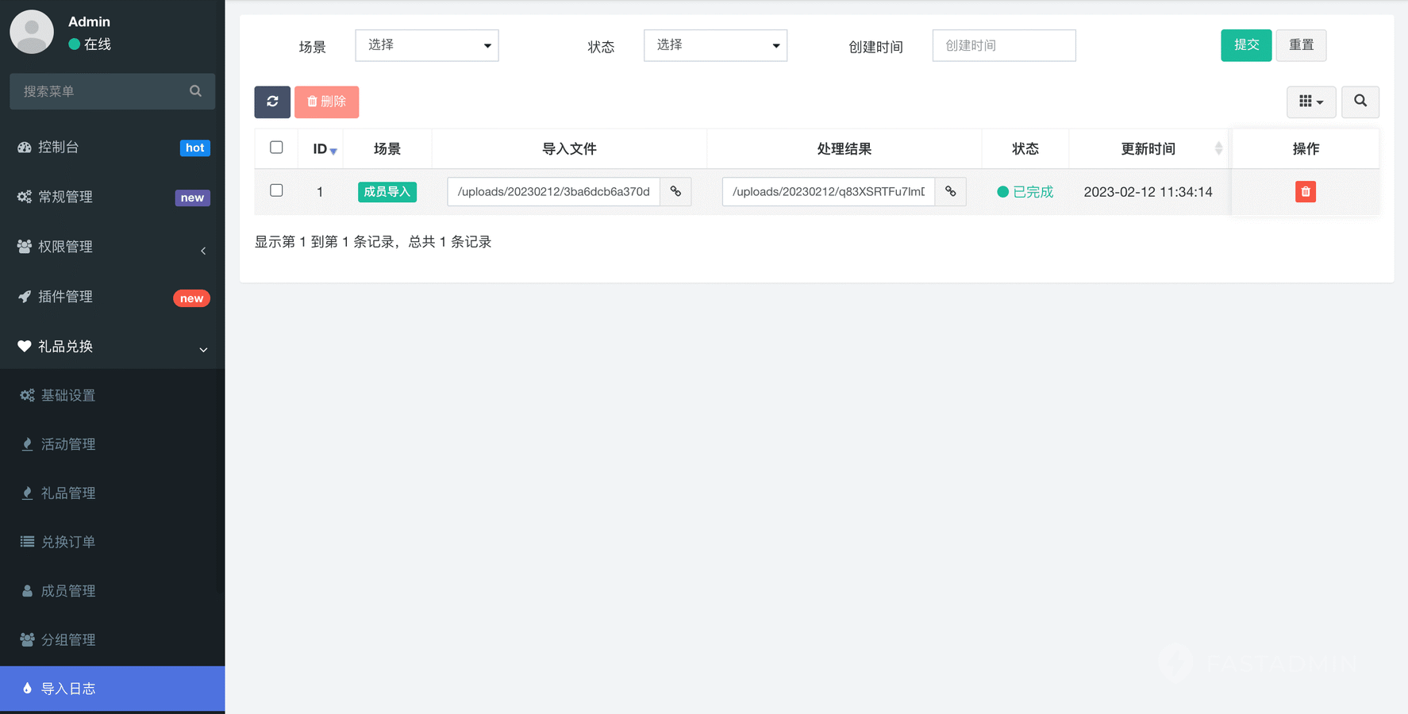Click the Admin avatar image
1408x714 pixels.
point(32,32)
